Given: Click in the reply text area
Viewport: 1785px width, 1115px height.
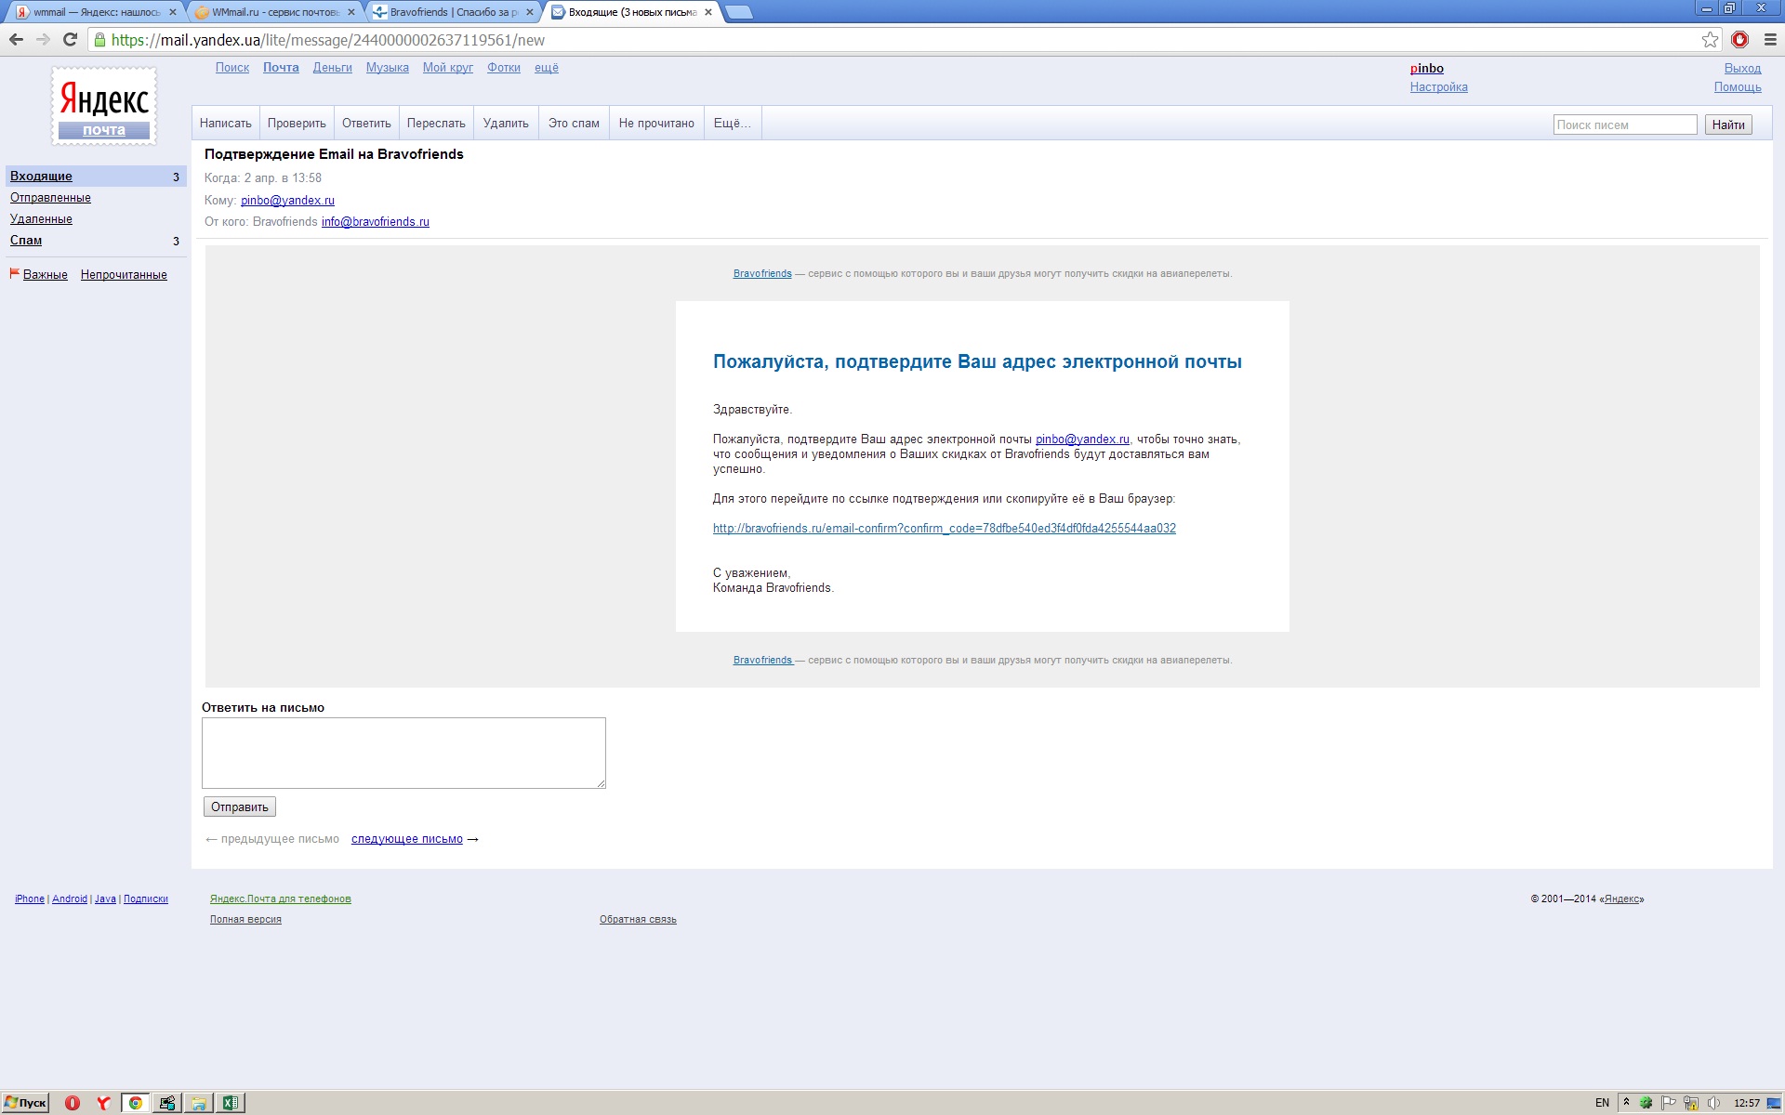Looking at the screenshot, I should (403, 753).
